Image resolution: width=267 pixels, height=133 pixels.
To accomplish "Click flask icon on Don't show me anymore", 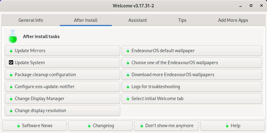I will 142,126.
